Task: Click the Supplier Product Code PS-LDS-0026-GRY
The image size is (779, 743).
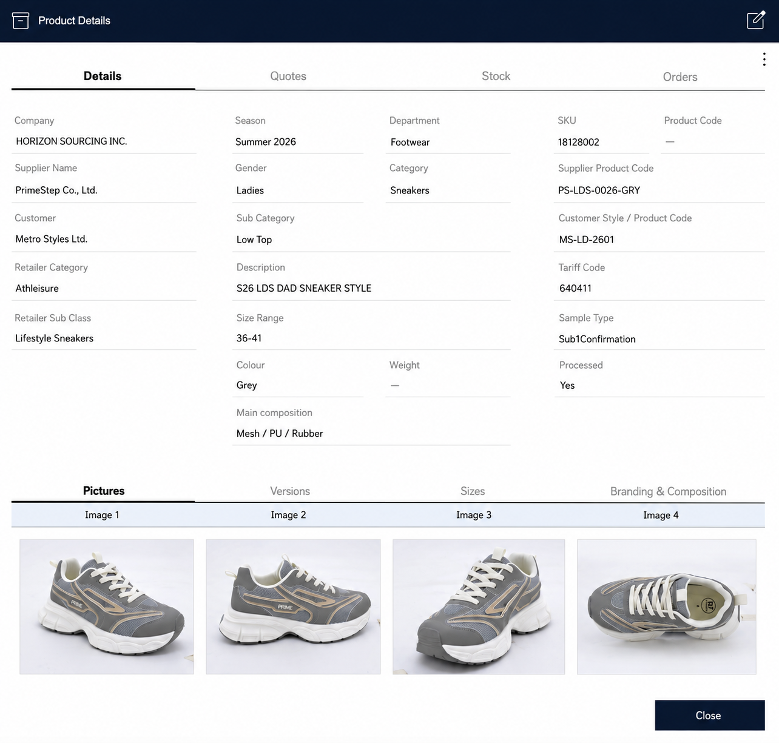Action: pyautogui.click(x=659, y=190)
